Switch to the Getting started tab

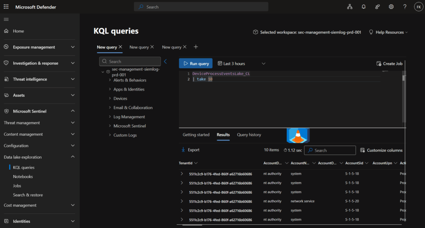[x=196, y=134]
